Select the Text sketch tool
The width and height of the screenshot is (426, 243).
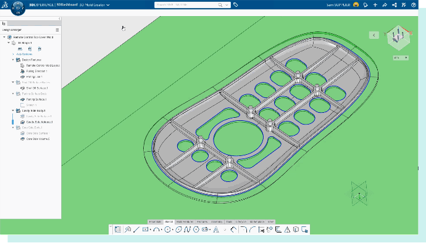tap(216, 229)
